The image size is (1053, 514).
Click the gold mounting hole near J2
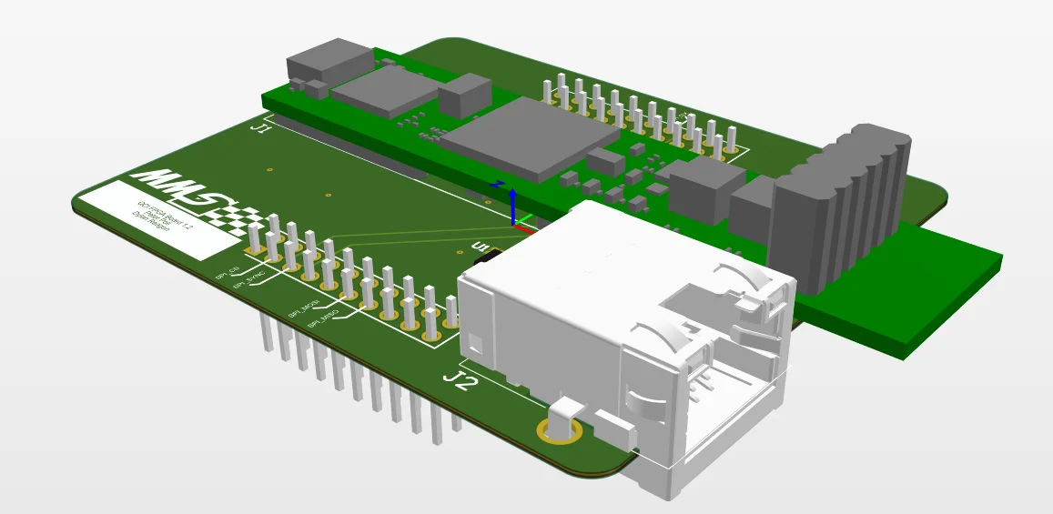pyautogui.click(x=560, y=430)
